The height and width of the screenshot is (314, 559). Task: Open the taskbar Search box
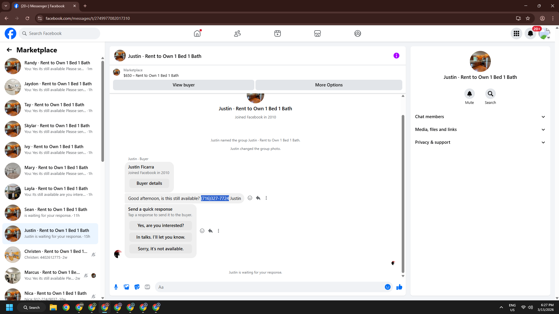[x=31, y=307]
